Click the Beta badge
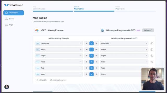 coord(138,30)
